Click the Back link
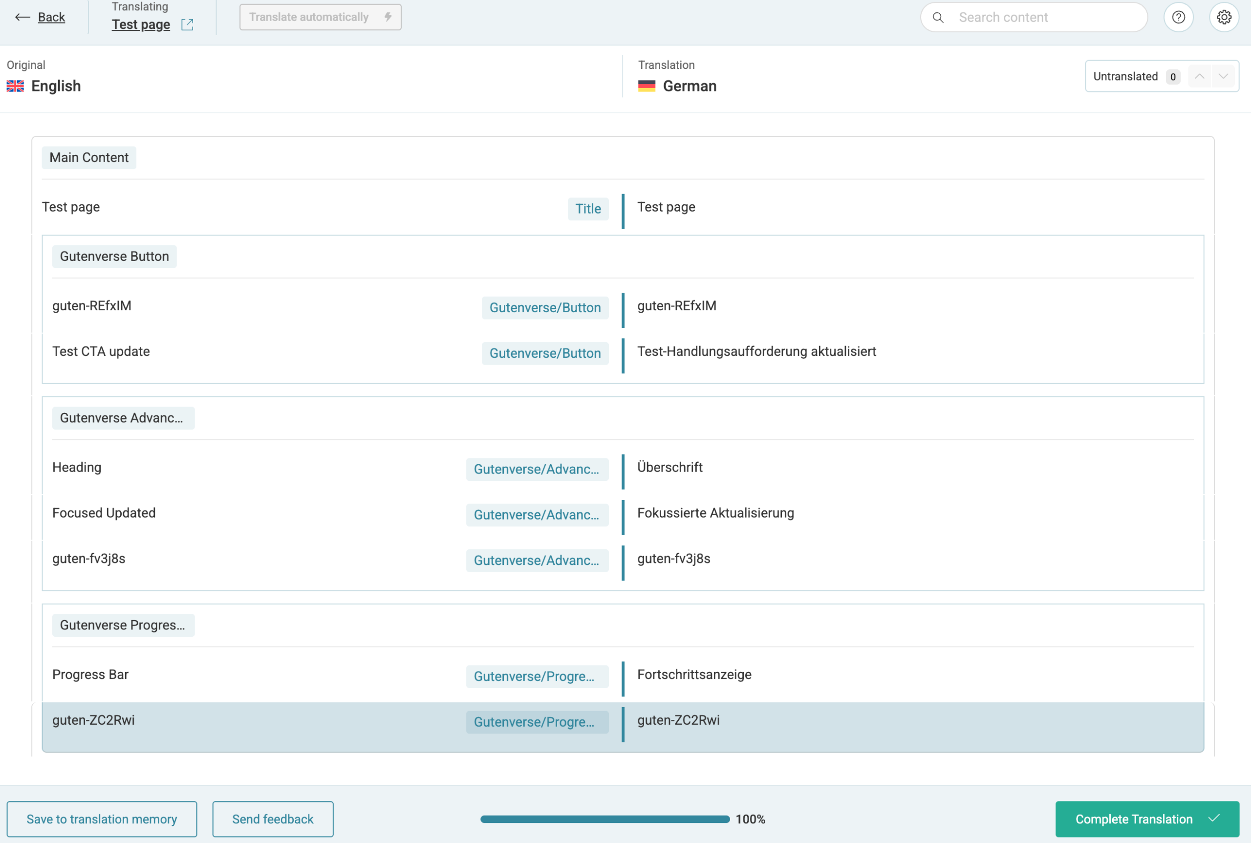The height and width of the screenshot is (843, 1251). coord(52,17)
